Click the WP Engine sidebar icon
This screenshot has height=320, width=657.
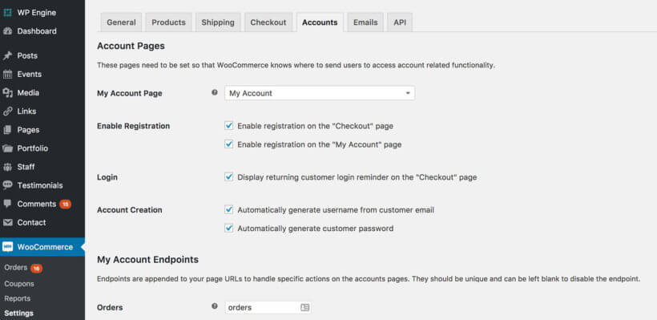pyautogui.click(x=7, y=13)
